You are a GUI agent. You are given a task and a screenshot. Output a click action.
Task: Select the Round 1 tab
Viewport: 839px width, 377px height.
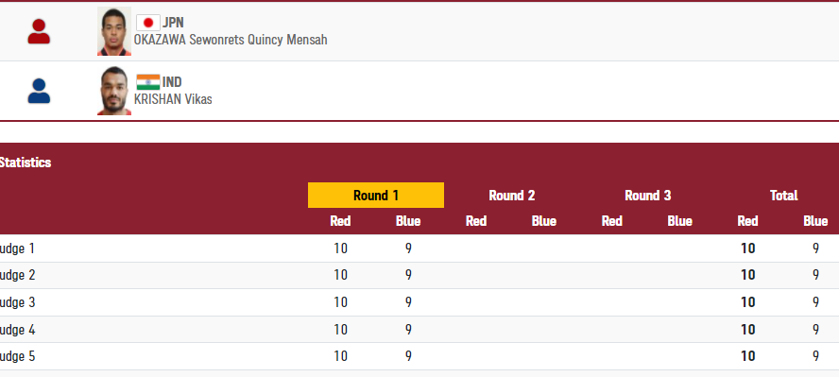point(376,196)
